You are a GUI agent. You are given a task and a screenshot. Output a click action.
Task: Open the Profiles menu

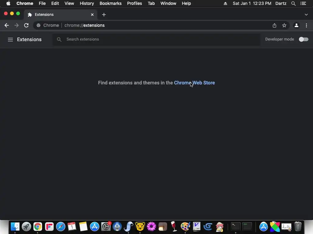tap(134, 3)
